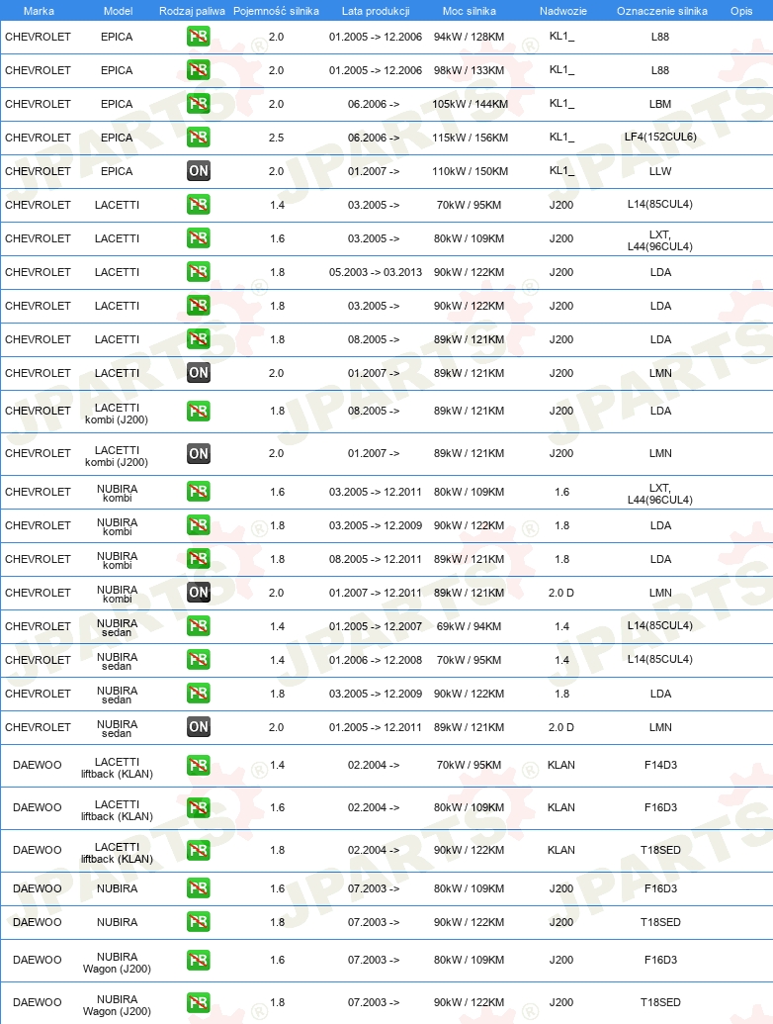This screenshot has width=773, height=1024.
Task: Click petrol icon in Daewoo Nubira Wagon 1.8 row
Action: click(199, 1002)
